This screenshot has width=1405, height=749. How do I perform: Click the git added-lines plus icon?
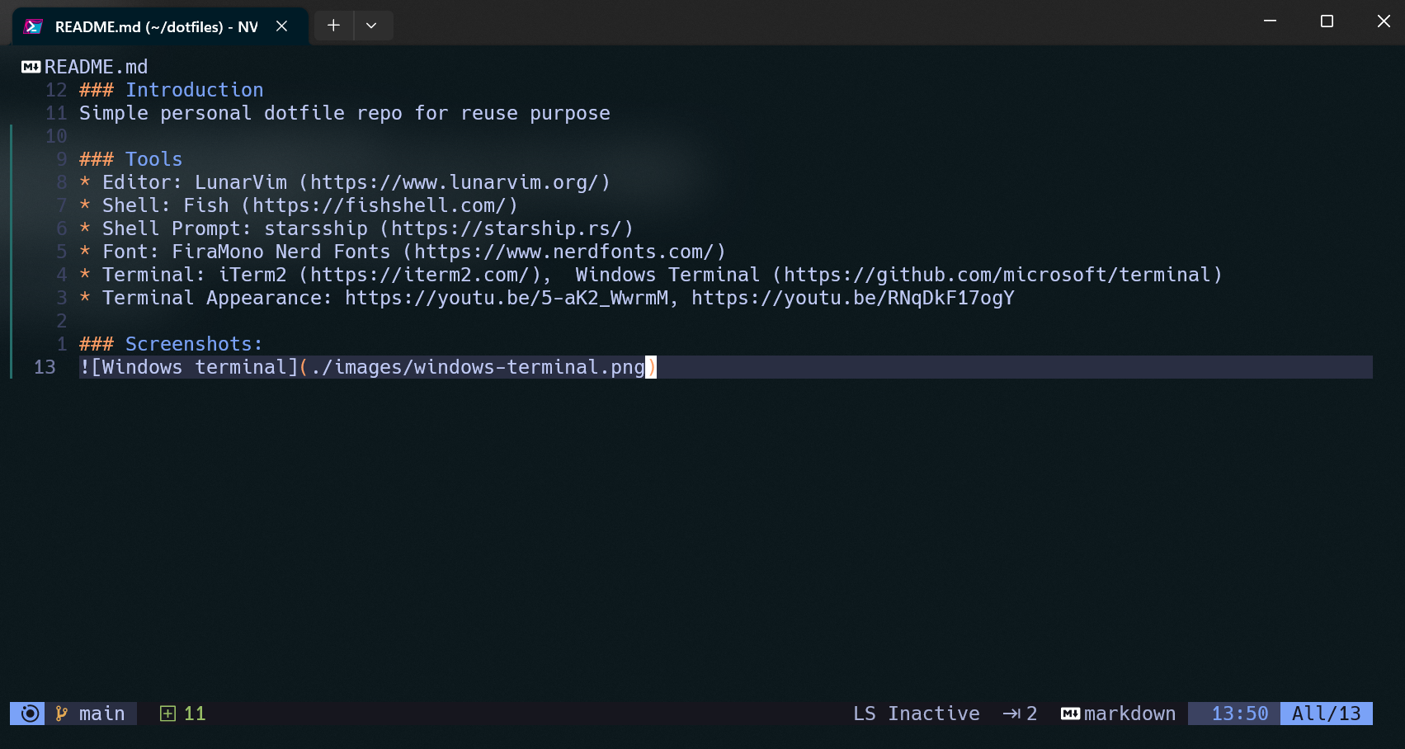[x=167, y=714]
